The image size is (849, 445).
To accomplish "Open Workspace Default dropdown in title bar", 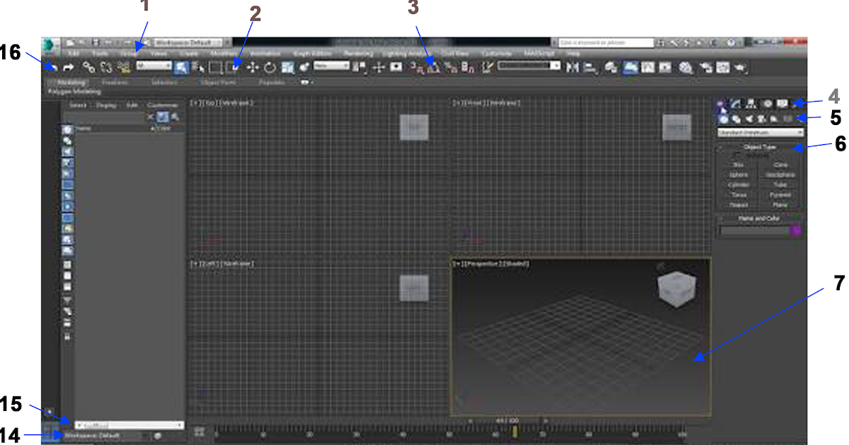I will click(189, 42).
